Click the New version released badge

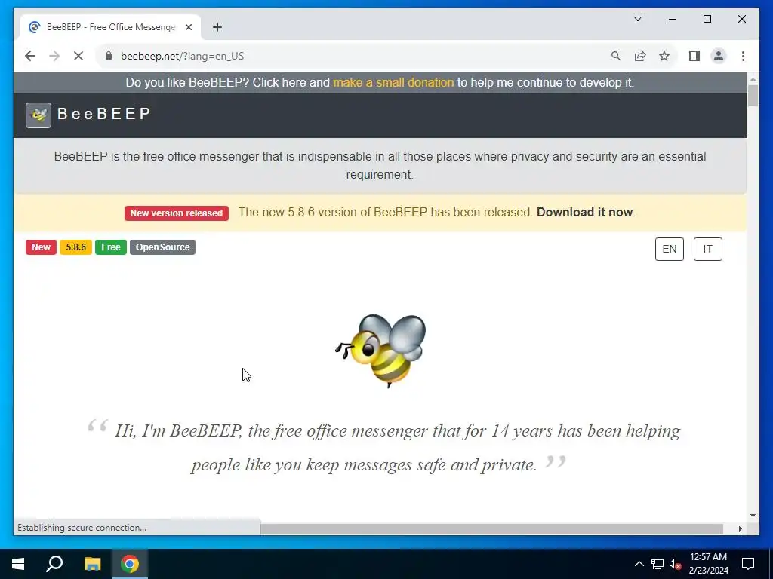pos(177,213)
